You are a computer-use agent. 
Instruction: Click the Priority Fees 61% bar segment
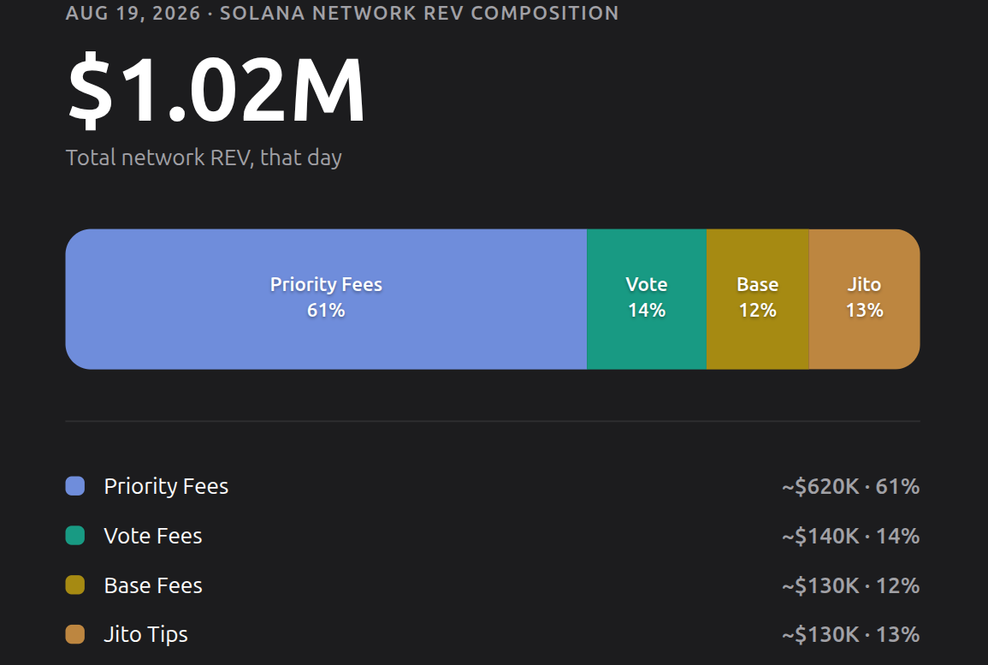tap(326, 299)
